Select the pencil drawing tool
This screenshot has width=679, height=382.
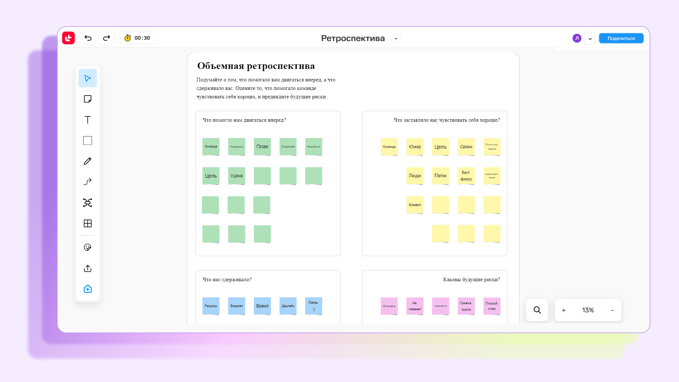(88, 161)
